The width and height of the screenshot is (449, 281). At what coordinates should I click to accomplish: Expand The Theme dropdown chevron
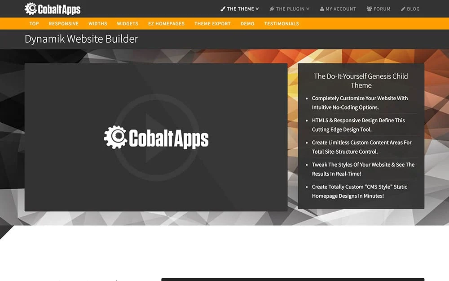coord(257,9)
